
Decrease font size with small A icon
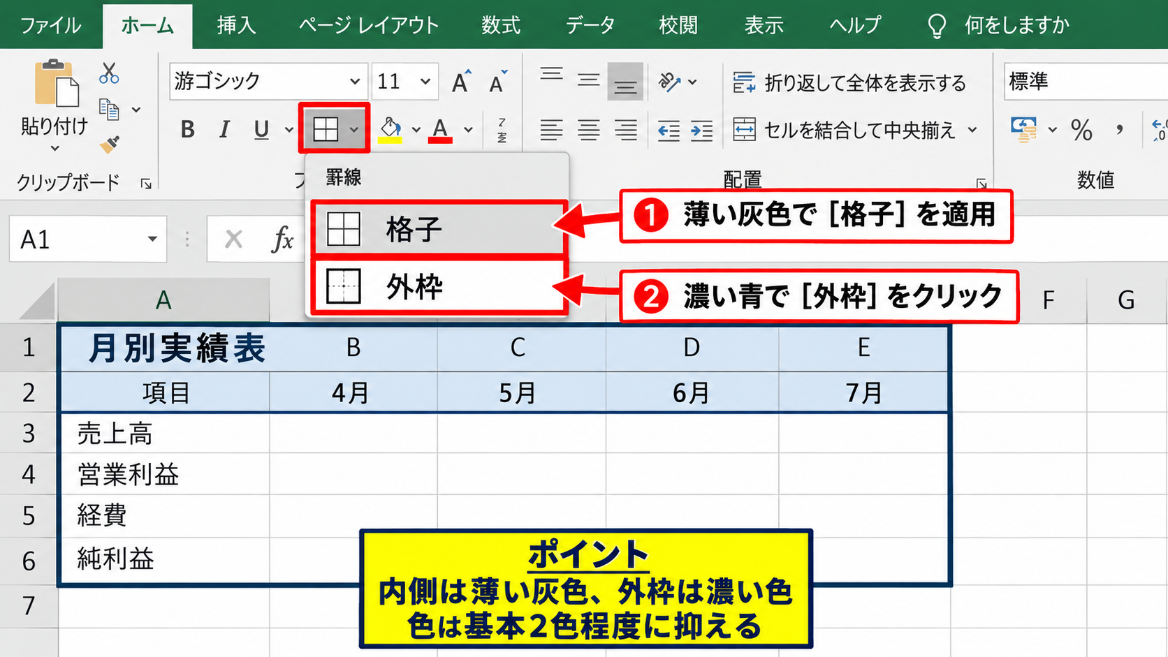coord(498,82)
